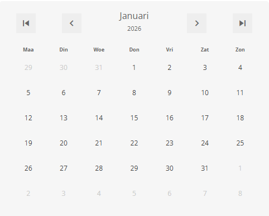The height and width of the screenshot is (216, 269).
Task: Pick greyed-out 8 in last row
Action: tap(240, 194)
